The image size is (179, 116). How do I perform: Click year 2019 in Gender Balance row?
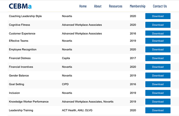tap(133, 76)
